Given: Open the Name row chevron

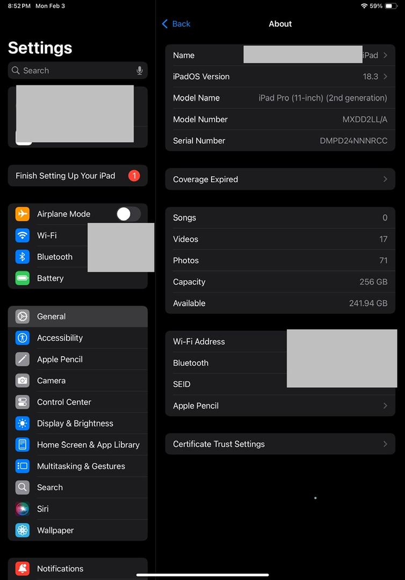Looking at the screenshot, I should coord(385,55).
